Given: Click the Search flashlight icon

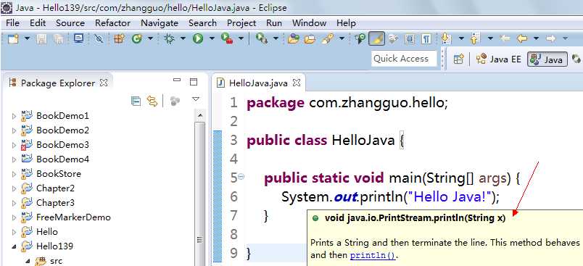Looking at the screenshot, I should point(327,38).
